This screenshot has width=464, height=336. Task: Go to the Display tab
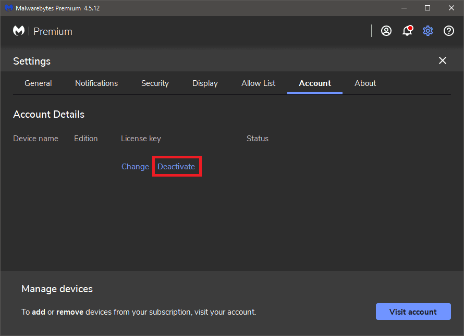click(x=205, y=83)
